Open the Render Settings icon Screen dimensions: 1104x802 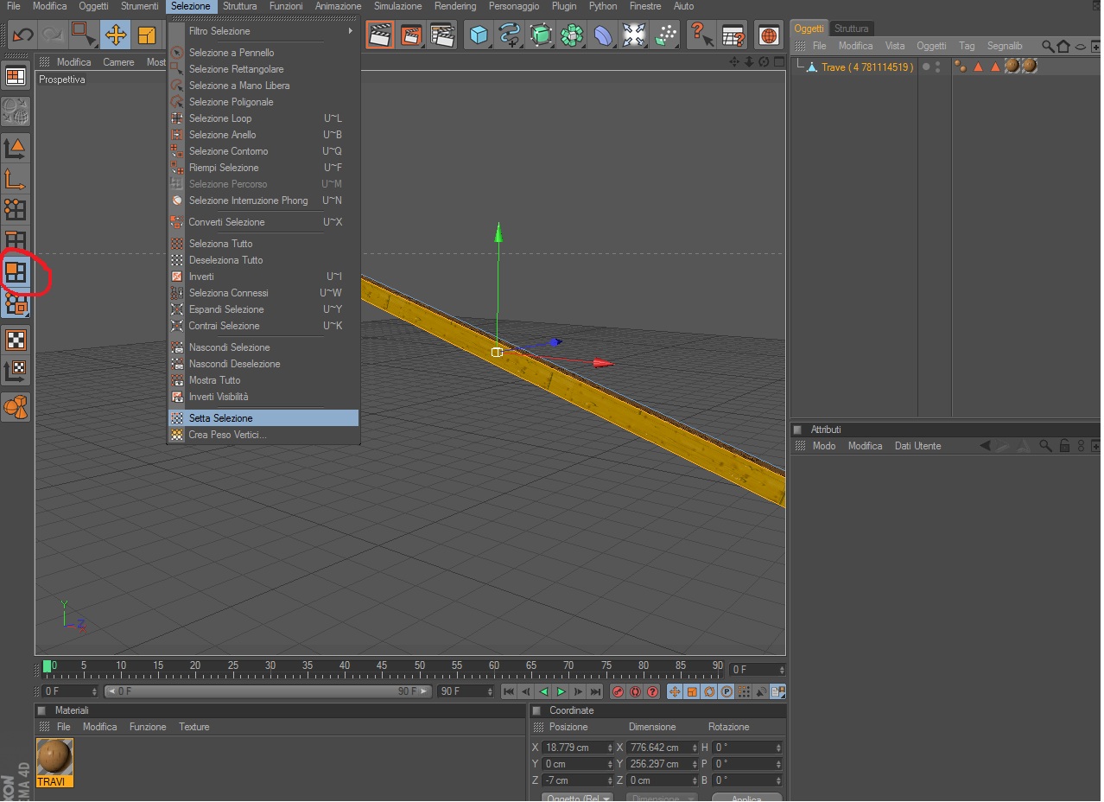click(443, 35)
